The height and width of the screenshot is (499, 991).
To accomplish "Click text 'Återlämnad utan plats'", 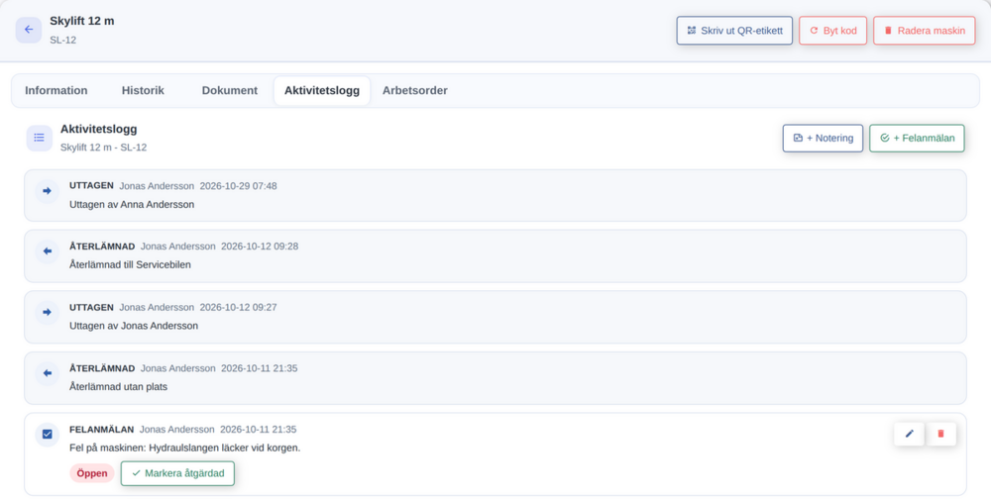I will point(118,386).
